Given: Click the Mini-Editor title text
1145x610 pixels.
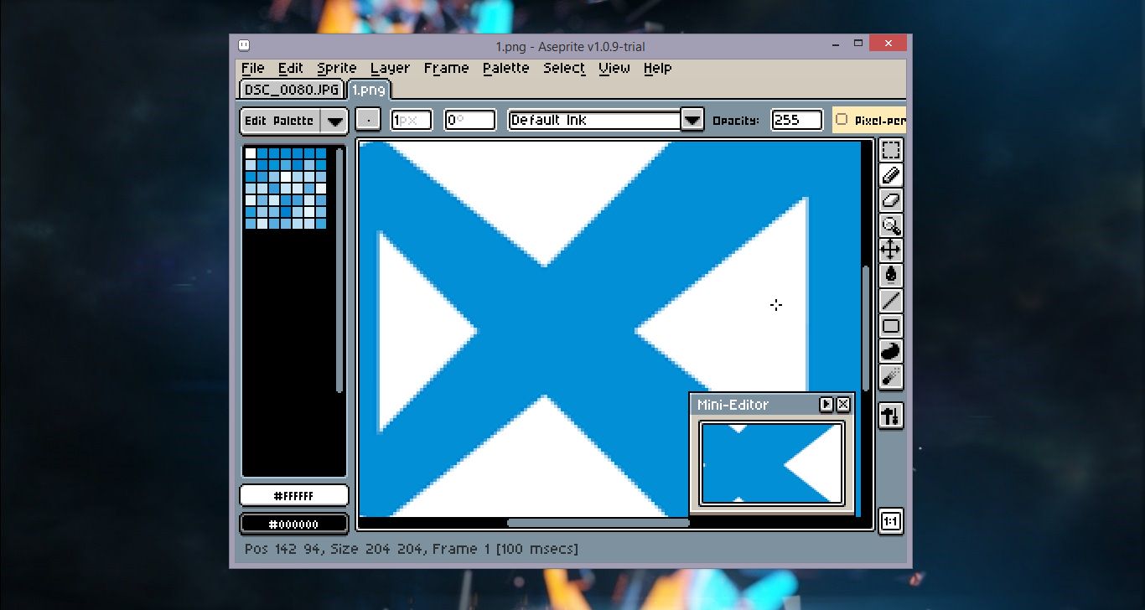Looking at the screenshot, I should (x=733, y=405).
